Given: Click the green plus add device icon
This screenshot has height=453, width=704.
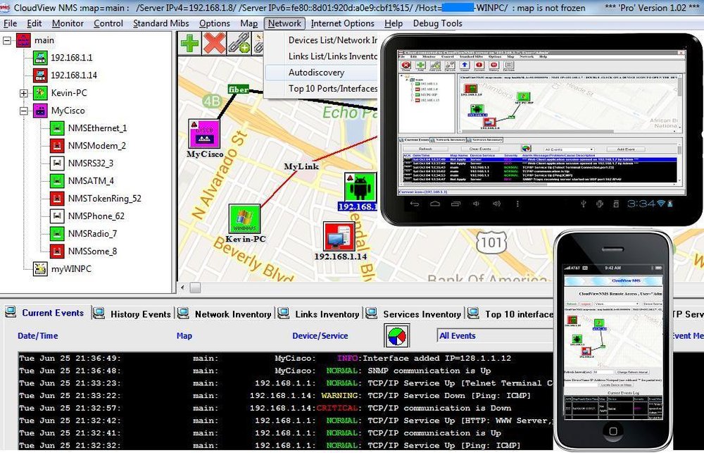Looking at the screenshot, I should [x=190, y=44].
